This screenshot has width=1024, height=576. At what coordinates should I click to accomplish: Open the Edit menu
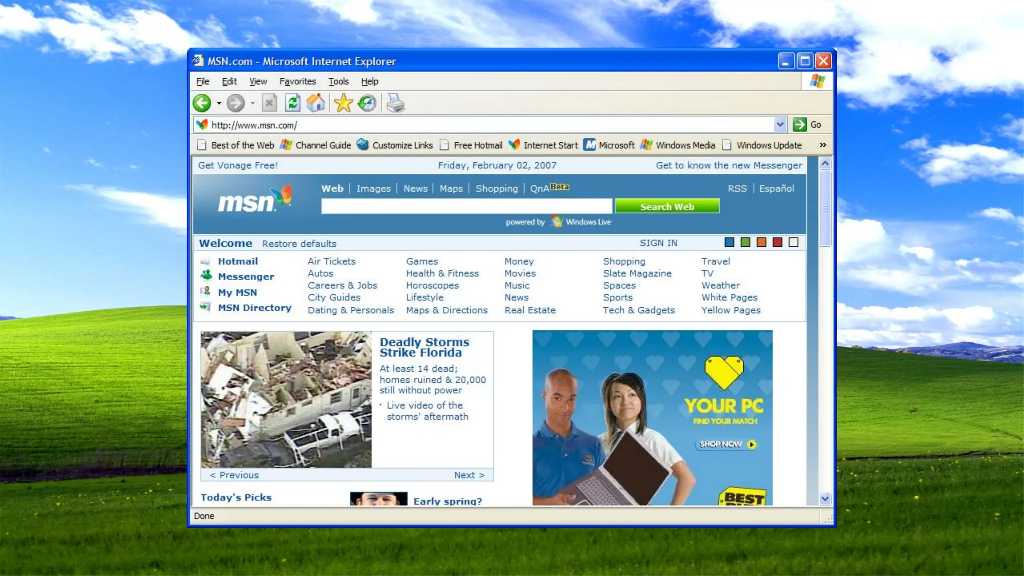(229, 81)
